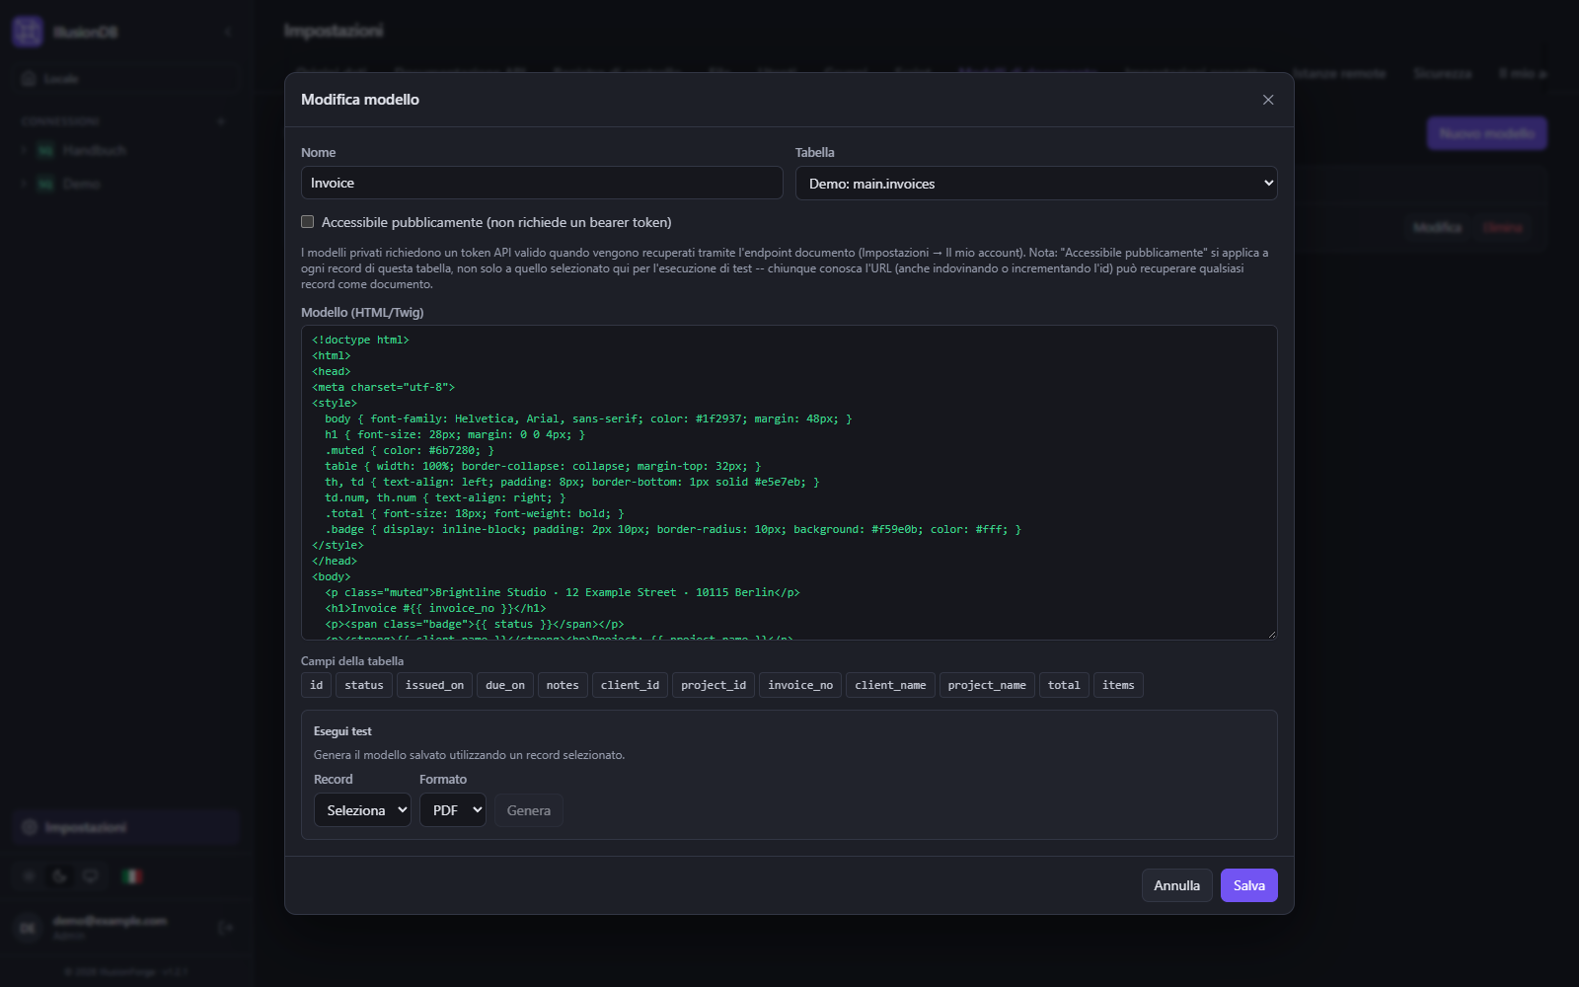Insert the total field chip

click(x=1064, y=685)
